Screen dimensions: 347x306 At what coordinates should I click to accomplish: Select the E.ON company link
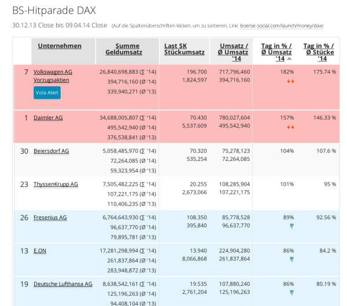coord(40,250)
